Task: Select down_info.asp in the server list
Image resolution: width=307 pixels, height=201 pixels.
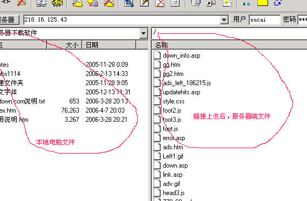Action: click(x=181, y=56)
